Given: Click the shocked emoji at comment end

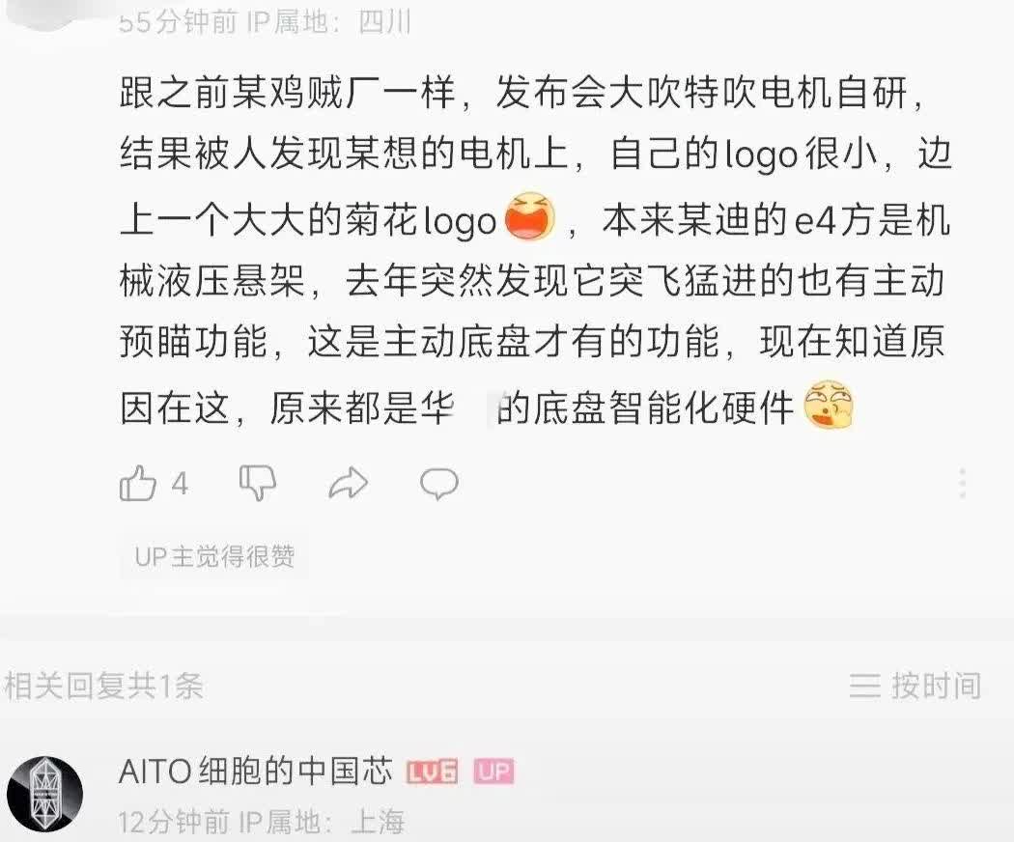Looking at the screenshot, I should [829, 406].
